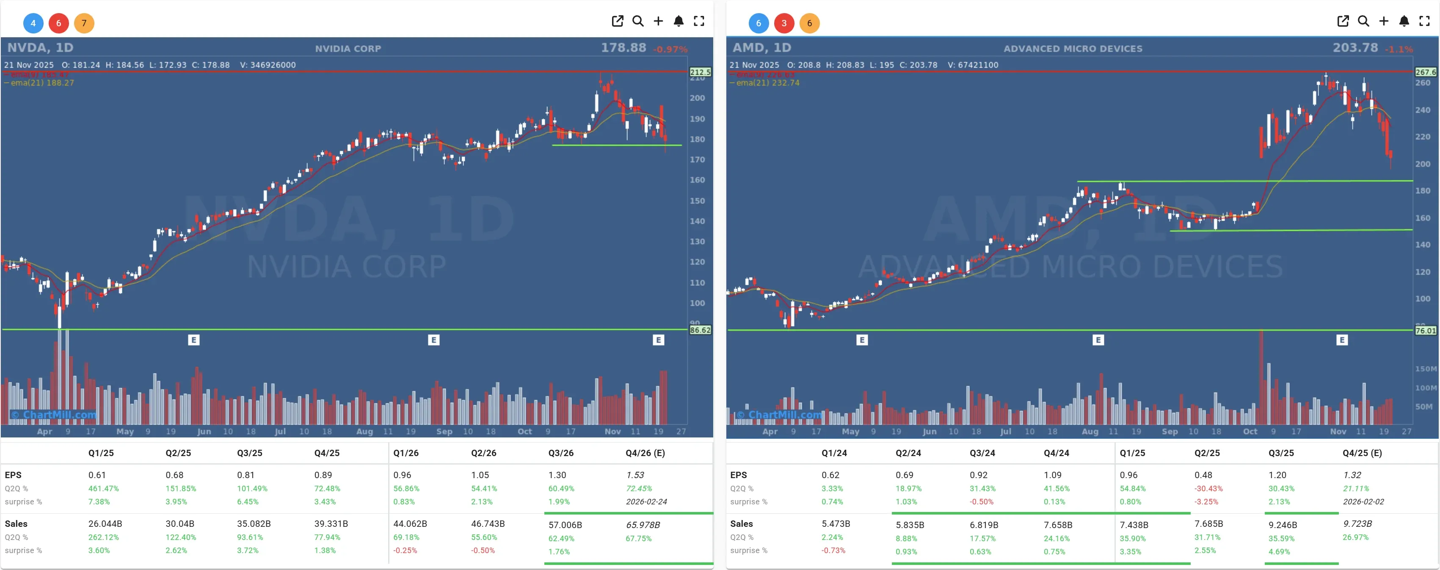Open the AMD chart in a new window
The image size is (1440, 570).
pyautogui.click(x=1343, y=21)
